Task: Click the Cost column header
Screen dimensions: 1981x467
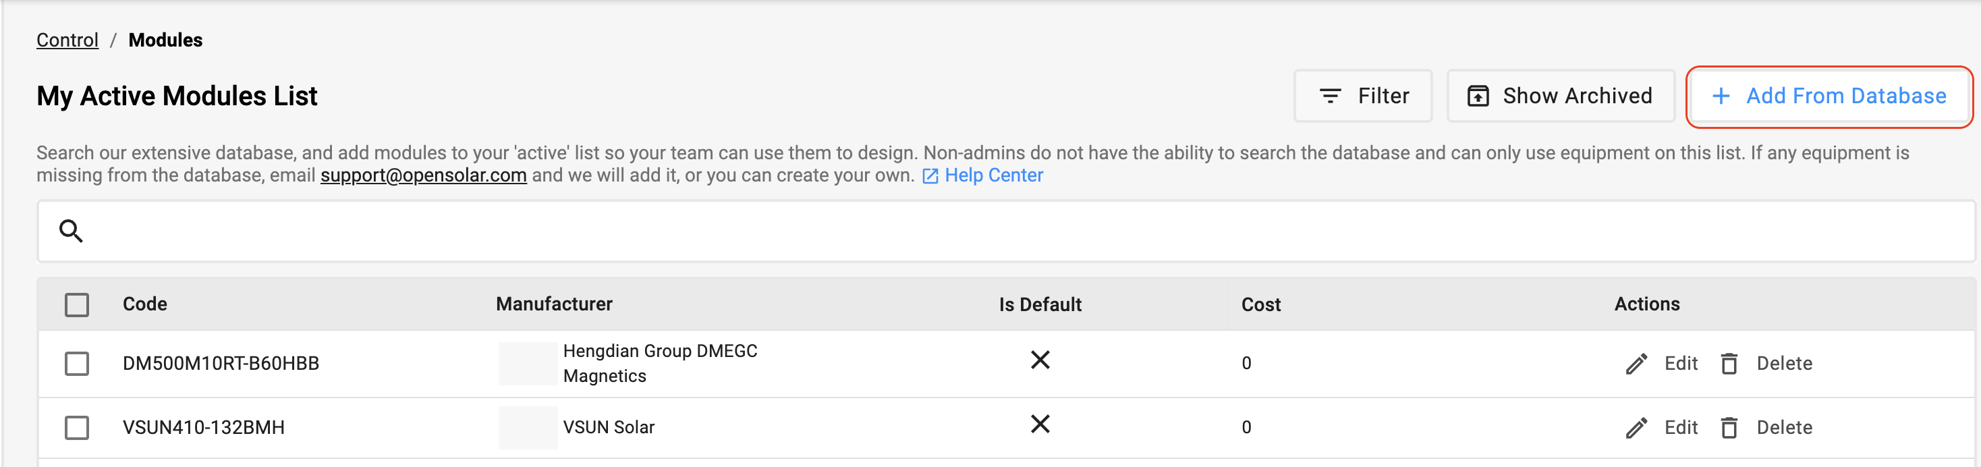Action: click(x=1260, y=304)
